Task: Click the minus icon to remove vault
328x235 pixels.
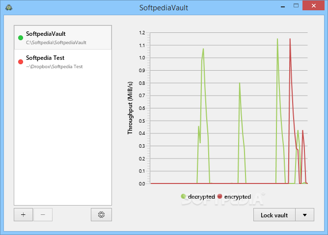Action: [x=43, y=214]
